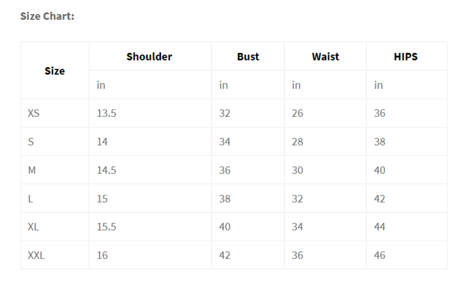Click the Size column header
Viewport: 462px width, 283px height.
point(55,71)
